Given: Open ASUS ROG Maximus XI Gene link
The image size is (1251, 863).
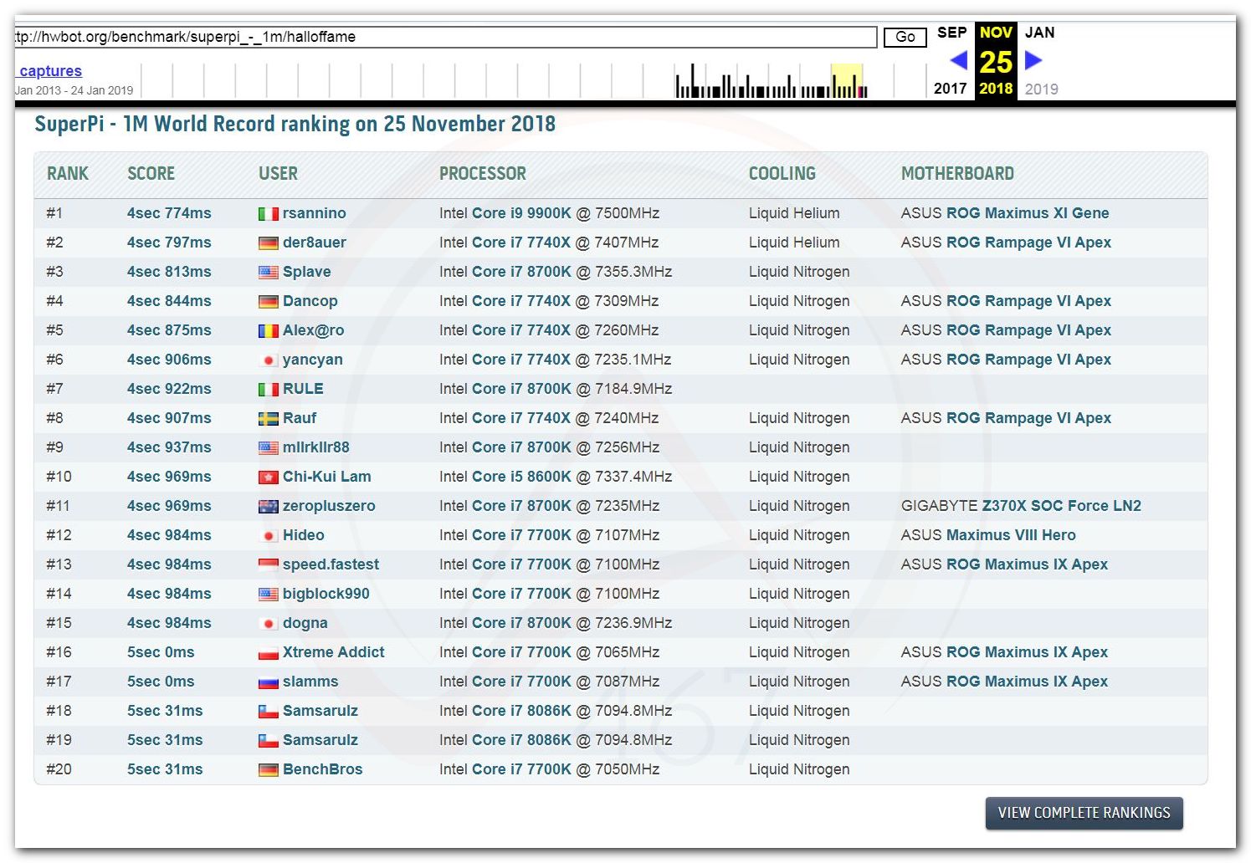Looking at the screenshot, I should 1027,213.
